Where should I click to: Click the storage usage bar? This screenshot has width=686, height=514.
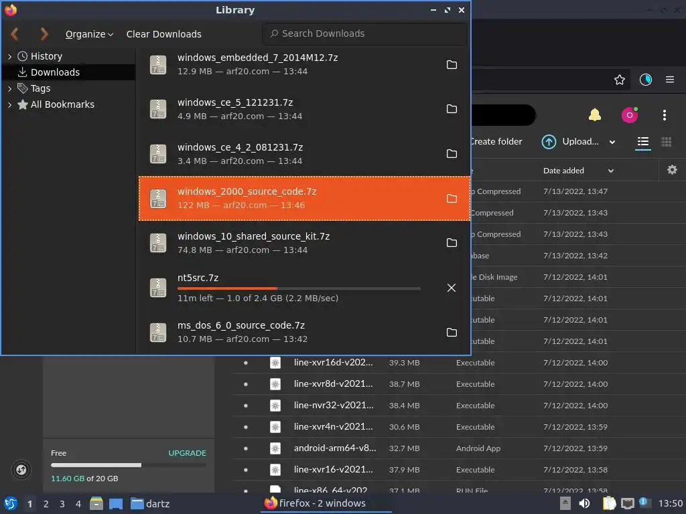(128, 465)
